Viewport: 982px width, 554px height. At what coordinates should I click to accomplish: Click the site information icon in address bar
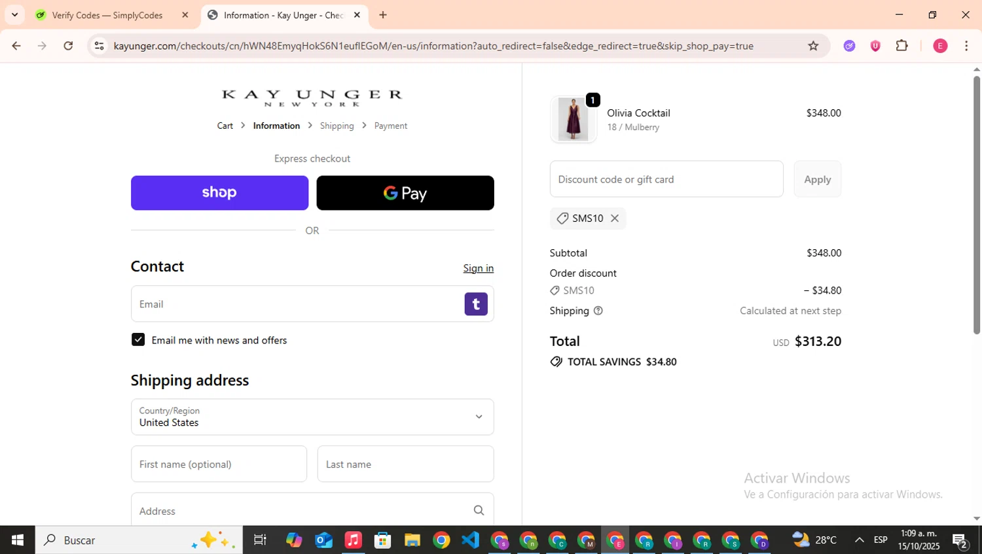point(99,46)
